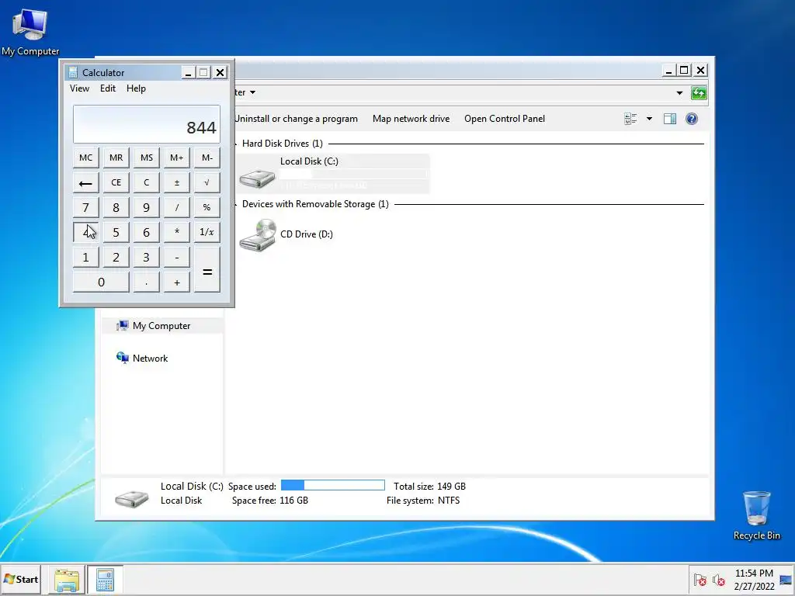This screenshot has width=795, height=596.
Task: Click the Show desktop icon in tray corner
Action: (786, 579)
